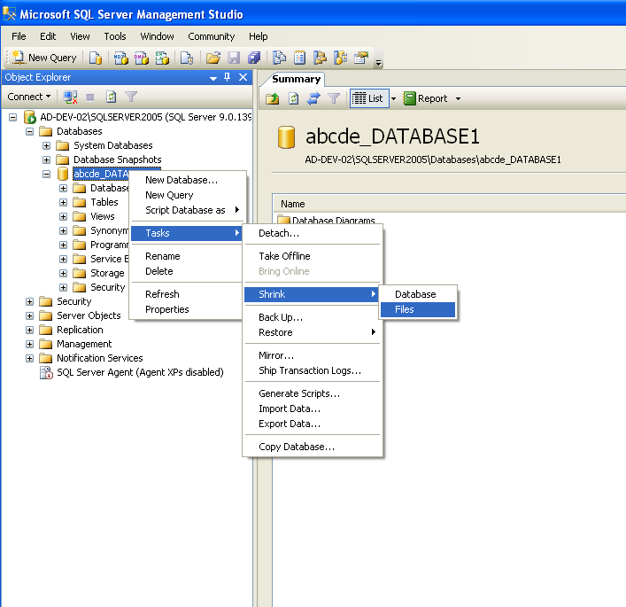626x607 pixels.
Task: Toggle the Object Explorer auto-hide pin
Action: (x=228, y=77)
